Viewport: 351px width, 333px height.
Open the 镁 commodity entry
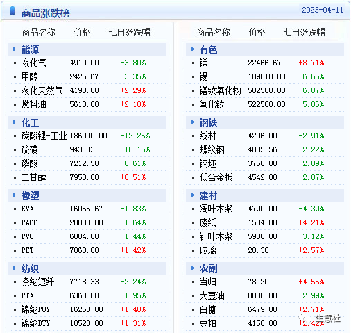[203, 63]
